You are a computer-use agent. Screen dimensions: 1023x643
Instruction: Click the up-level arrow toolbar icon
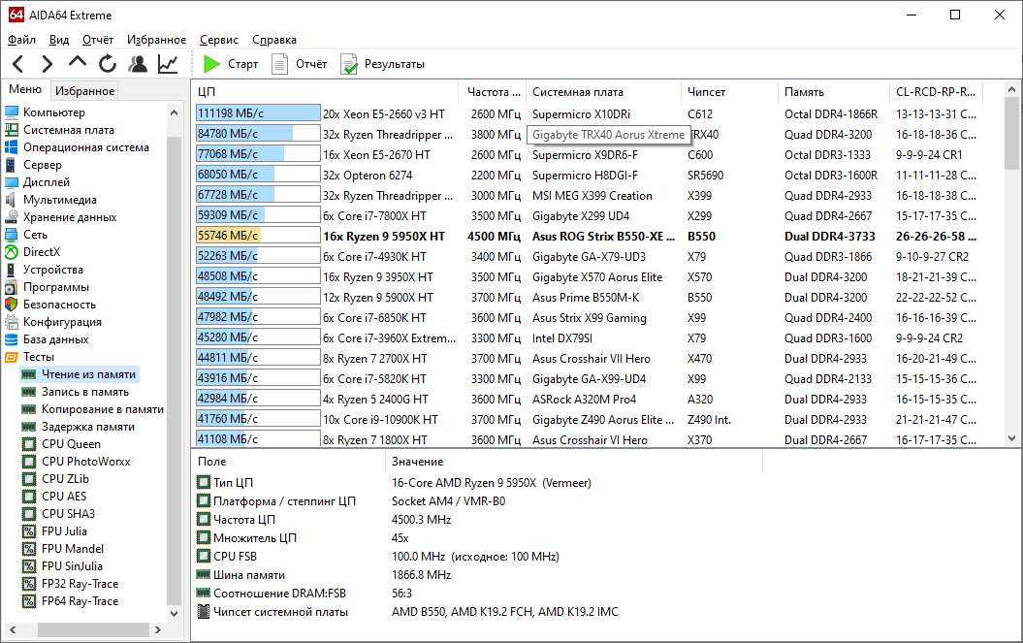click(x=77, y=62)
